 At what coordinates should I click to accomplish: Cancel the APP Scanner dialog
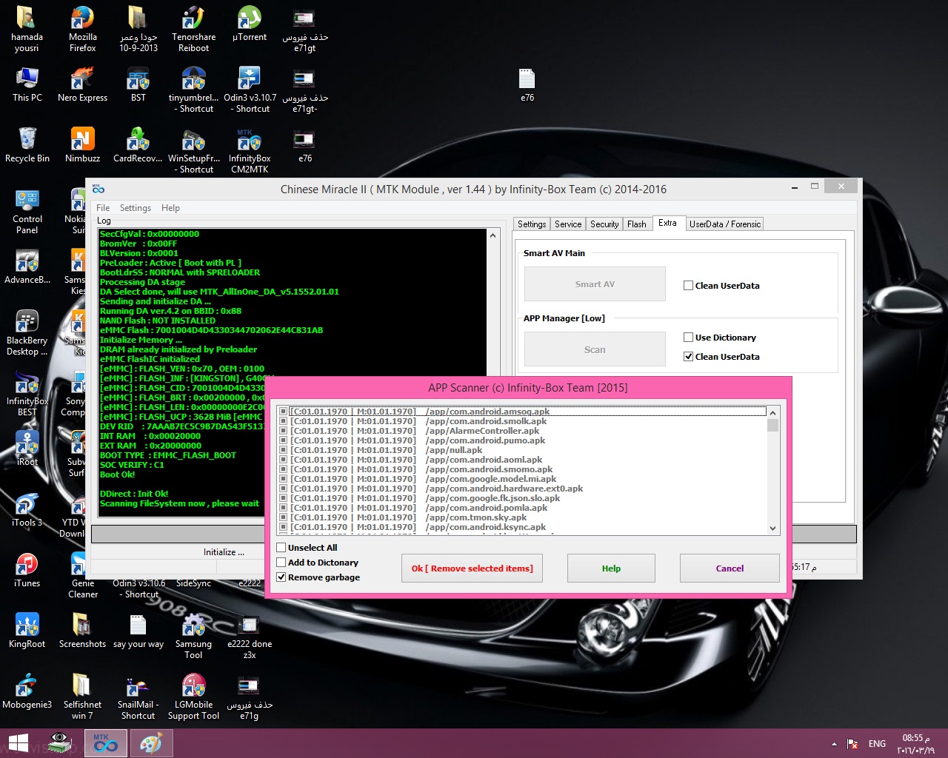(730, 568)
